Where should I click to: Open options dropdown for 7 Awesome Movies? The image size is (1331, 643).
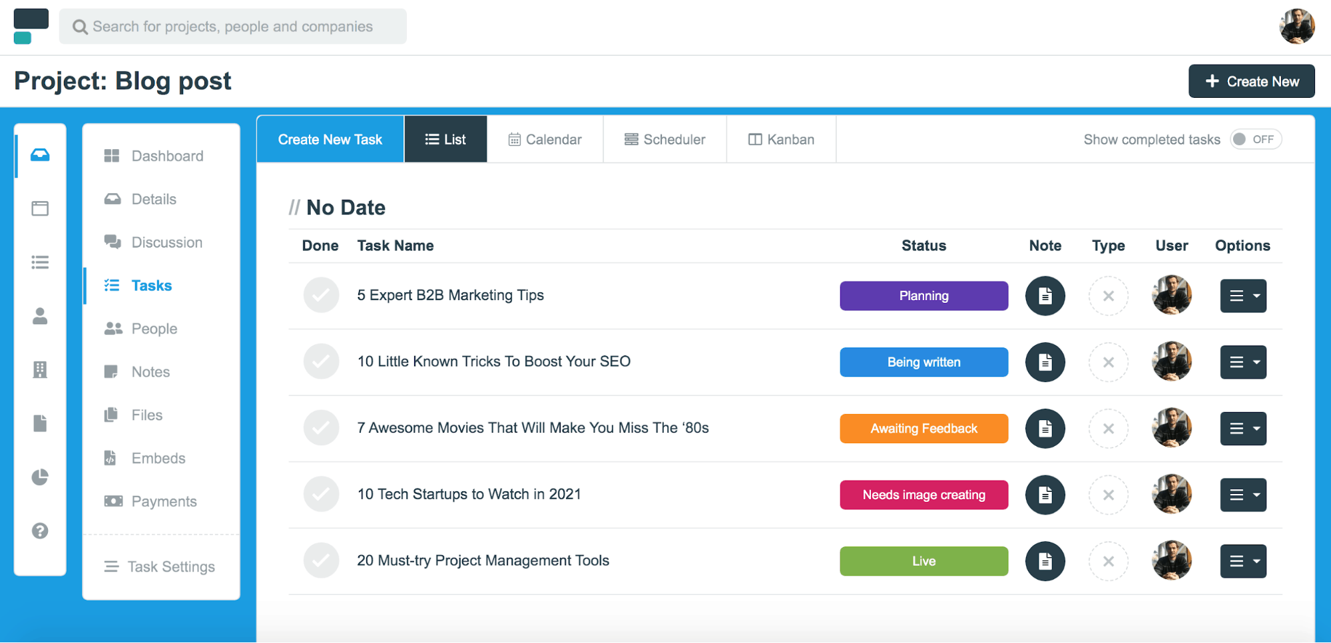pyautogui.click(x=1242, y=429)
